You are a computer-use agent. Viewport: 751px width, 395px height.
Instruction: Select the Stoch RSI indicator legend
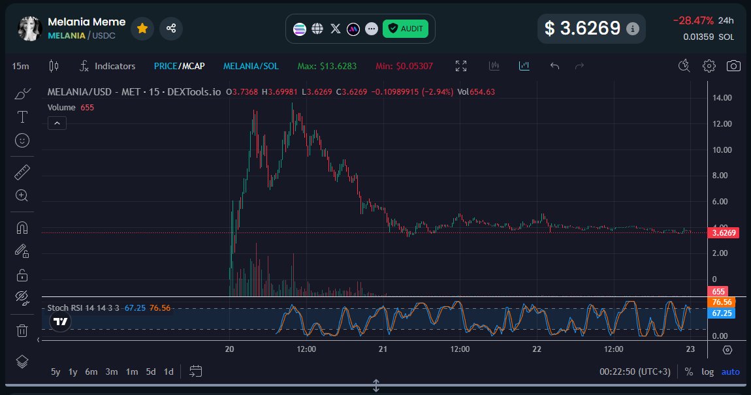click(83, 308)
